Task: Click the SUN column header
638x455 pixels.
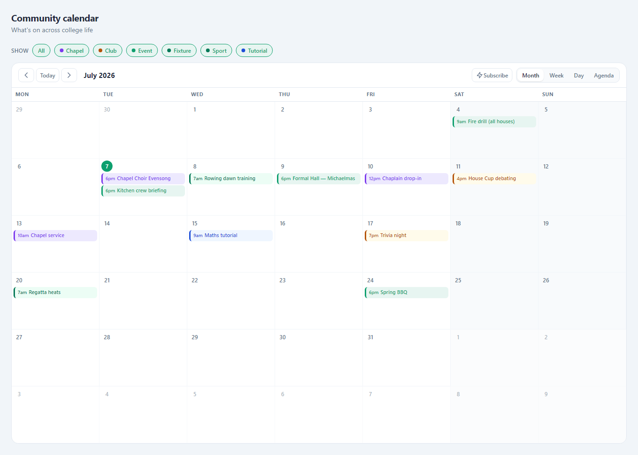Action: [582, 94]
